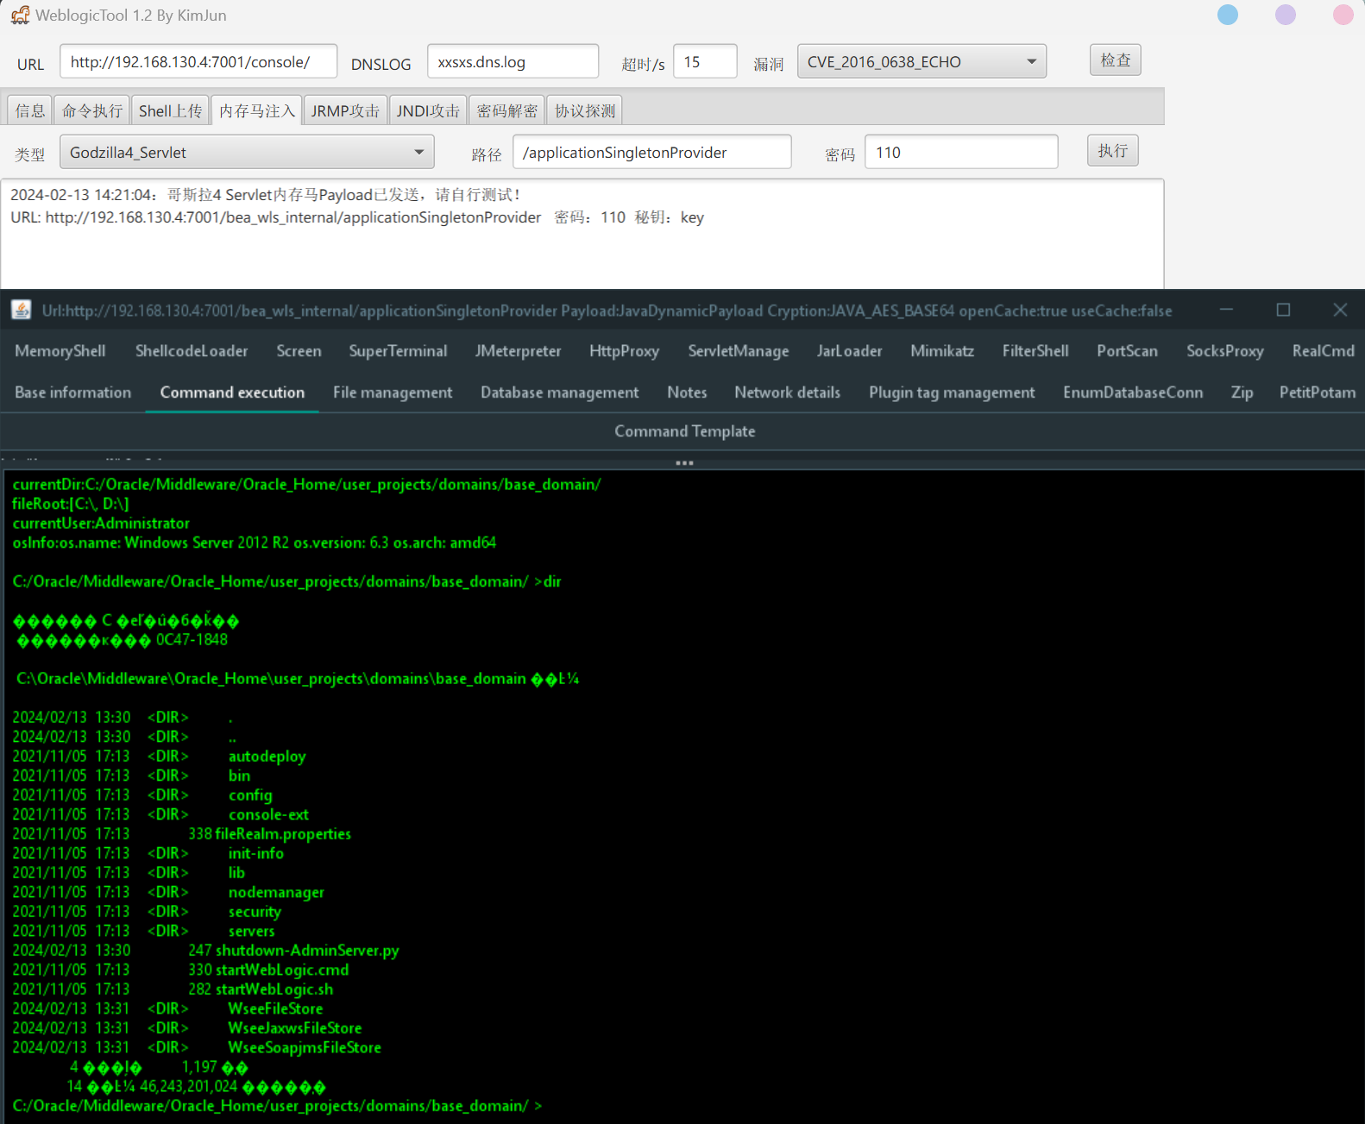Select the 内存马注入 tab
Screen dimensions: 1365x1124
[256, 110]
